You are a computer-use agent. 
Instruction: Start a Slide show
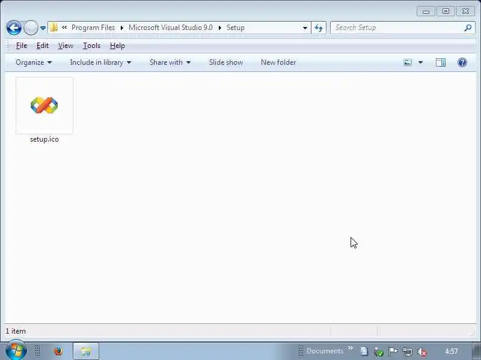(226, 62)
